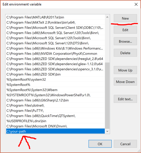Click the Move Down button
The width and height of the screenshot is (141, 153).
(125, 82)
